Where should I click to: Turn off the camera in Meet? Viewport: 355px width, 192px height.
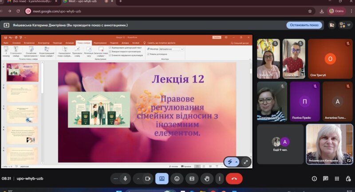[148, 178]
